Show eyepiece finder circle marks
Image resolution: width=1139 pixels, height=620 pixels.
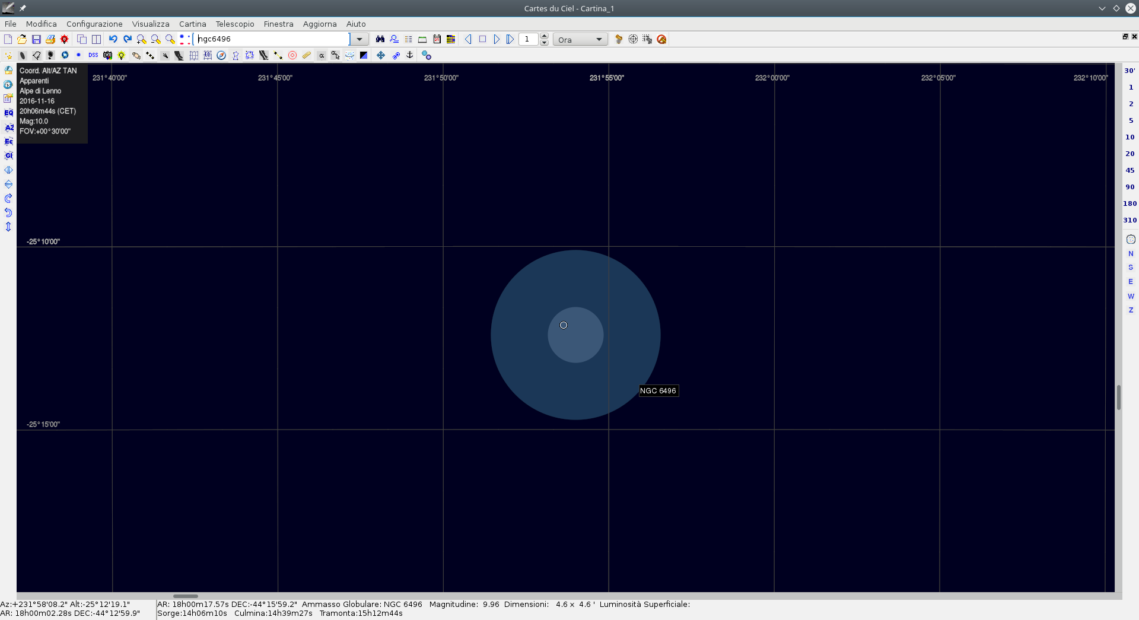[x=292, y=55]
